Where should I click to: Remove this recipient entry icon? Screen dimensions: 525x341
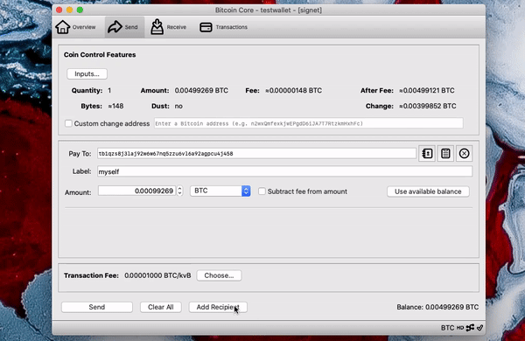point(464,154)
